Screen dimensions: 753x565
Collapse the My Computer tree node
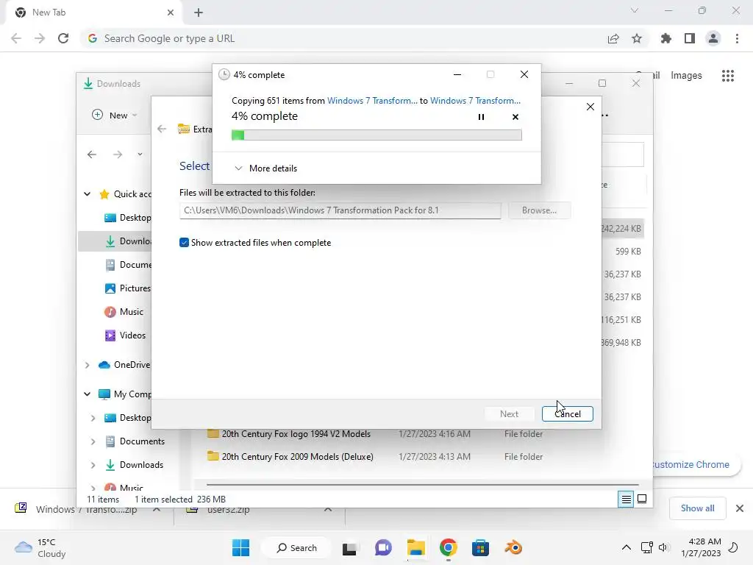tap(87, 394)
